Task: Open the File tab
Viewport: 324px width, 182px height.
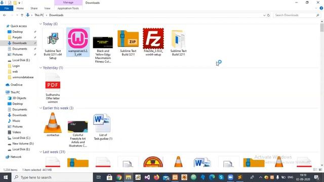Action: coord(7,8)
